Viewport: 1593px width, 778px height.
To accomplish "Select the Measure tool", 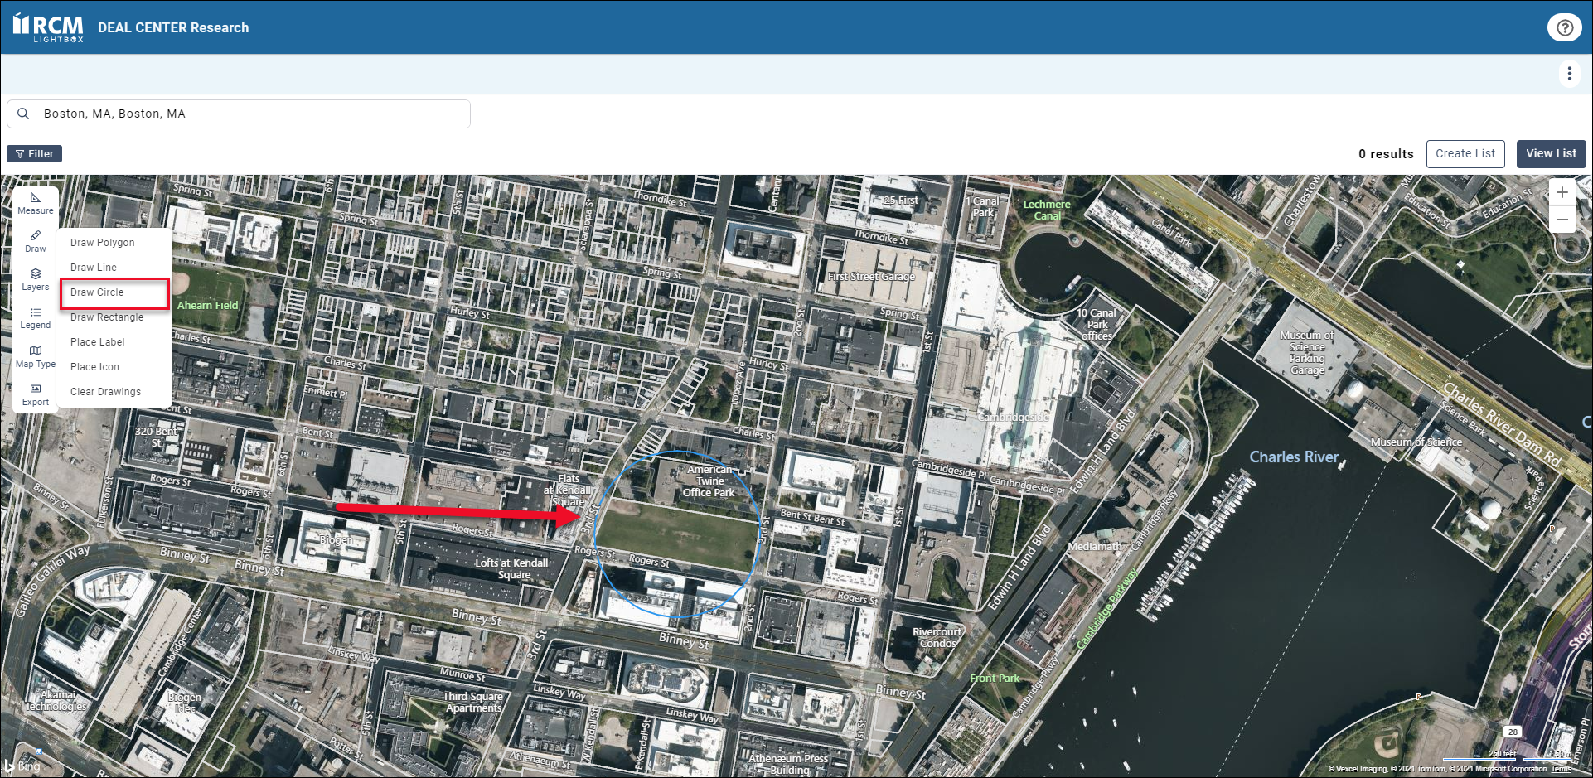I will [35, 203].
